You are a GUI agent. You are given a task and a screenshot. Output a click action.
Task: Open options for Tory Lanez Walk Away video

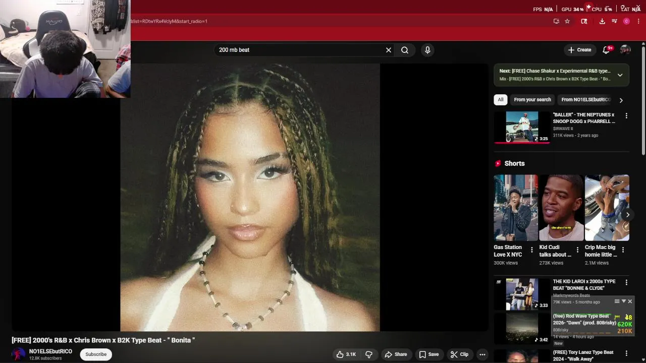tap(626, 353)
